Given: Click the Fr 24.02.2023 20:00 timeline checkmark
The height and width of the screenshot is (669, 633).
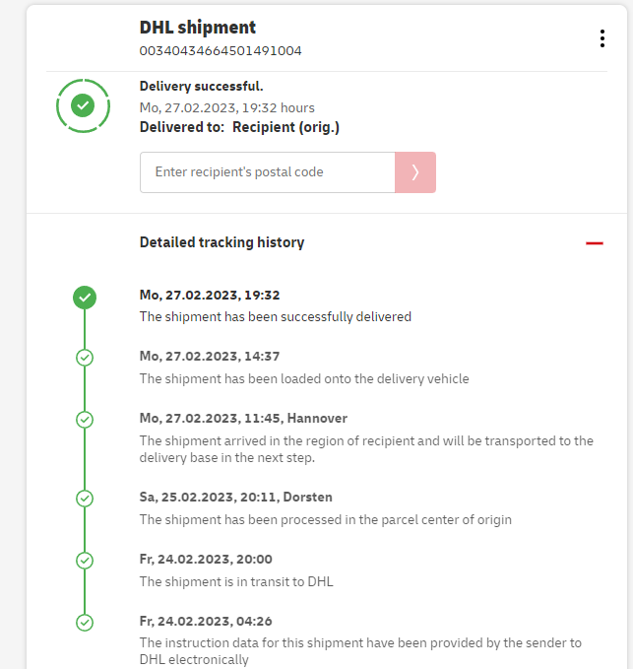Looking at the screenshot, I should (85, 560).
